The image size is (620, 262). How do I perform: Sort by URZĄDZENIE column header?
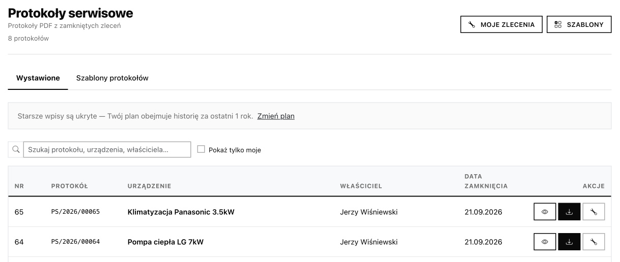[149, 186]
